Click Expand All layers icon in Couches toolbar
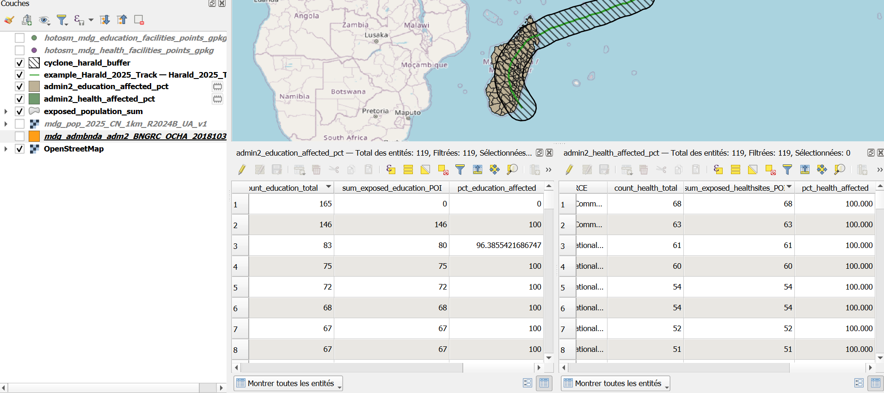This screenshot has width=884, height=393. click(x=105, y=20)
